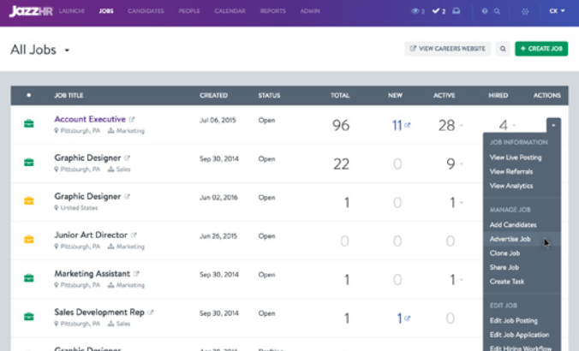Screen dimensions: 579x351
Task: Choose Add Candidates from menu
Action: (x=513, y=225)
